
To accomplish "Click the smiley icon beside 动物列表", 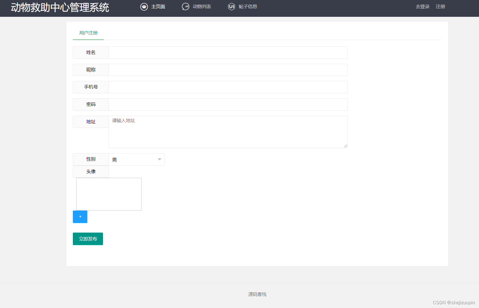I will (185, 7).
